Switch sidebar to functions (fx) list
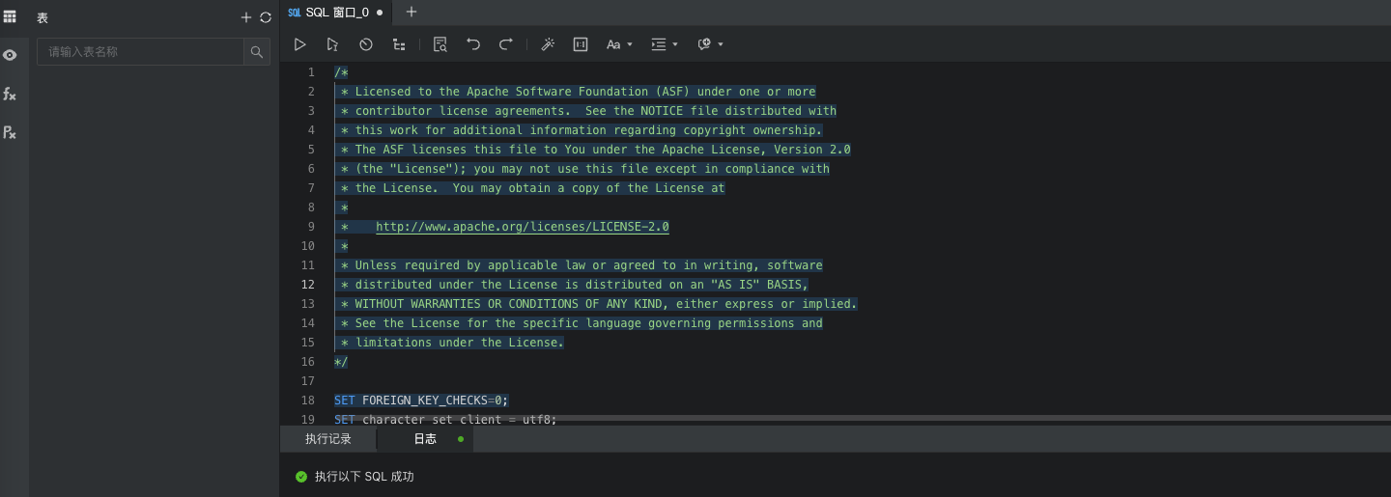The height and width of the screenshot is (497, 1391). pos(10,94)
